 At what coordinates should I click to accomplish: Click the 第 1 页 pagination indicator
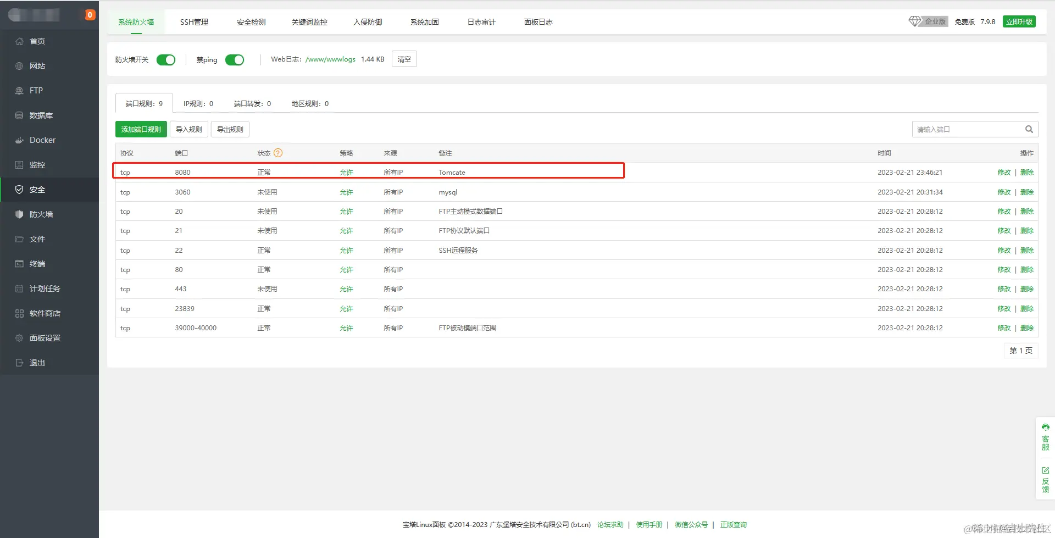(x=1021, y=351)
